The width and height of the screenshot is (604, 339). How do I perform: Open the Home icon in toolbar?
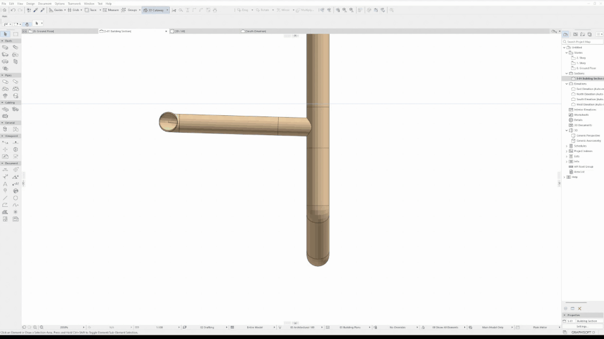pyautogui.click(x=5, y=10)
